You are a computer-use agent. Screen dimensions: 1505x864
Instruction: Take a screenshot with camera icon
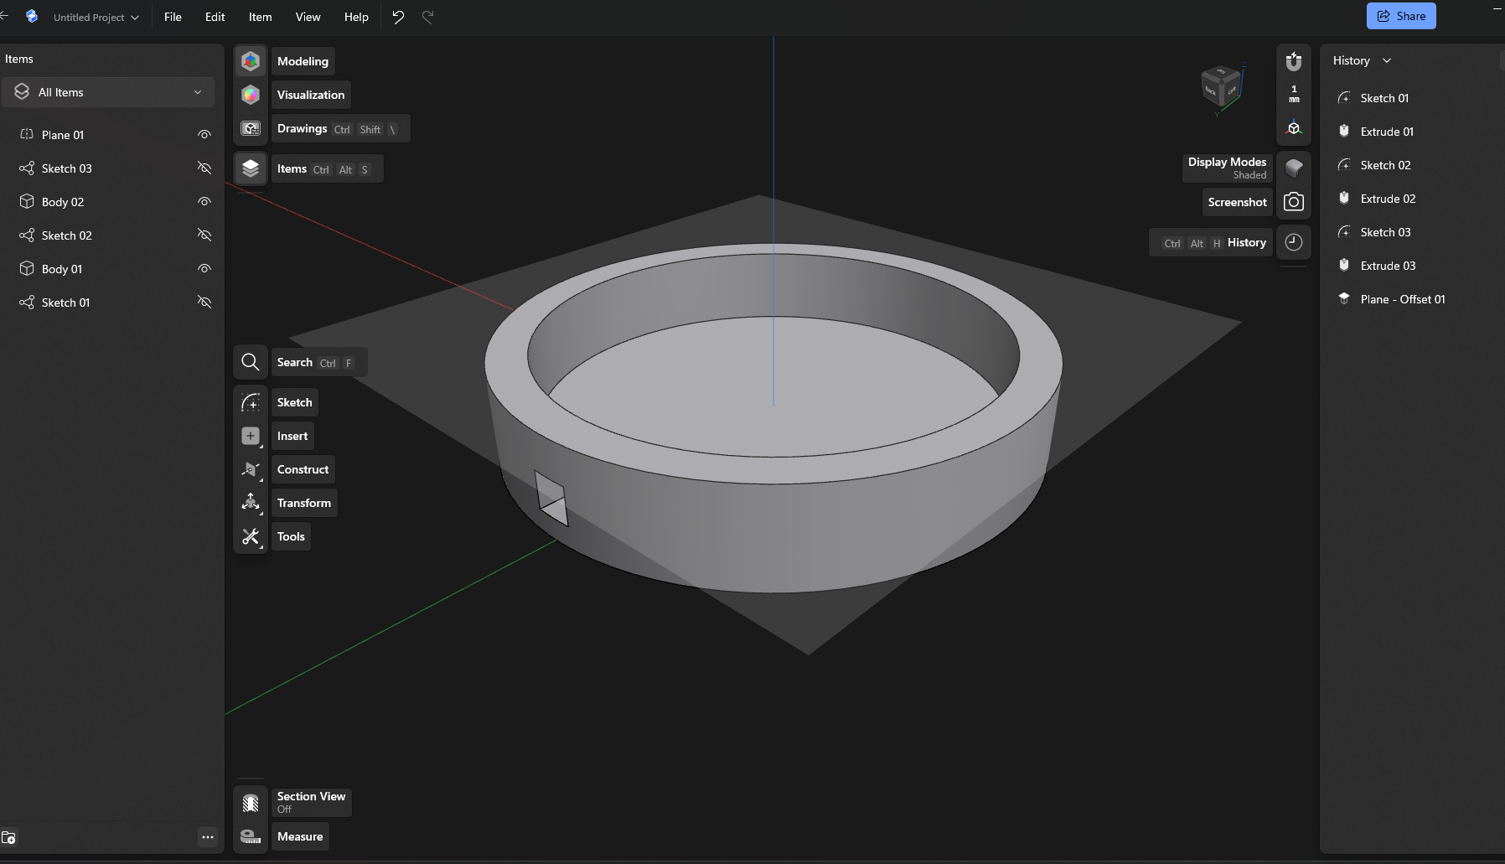click(1294, 202)
